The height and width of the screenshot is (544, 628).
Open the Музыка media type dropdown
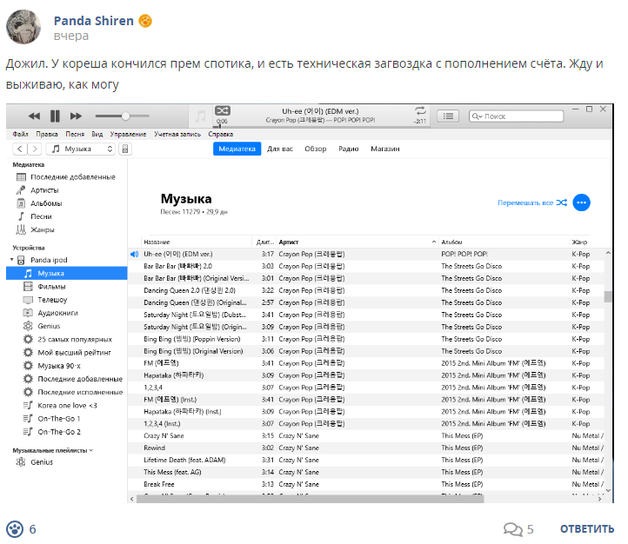point(81,149)
